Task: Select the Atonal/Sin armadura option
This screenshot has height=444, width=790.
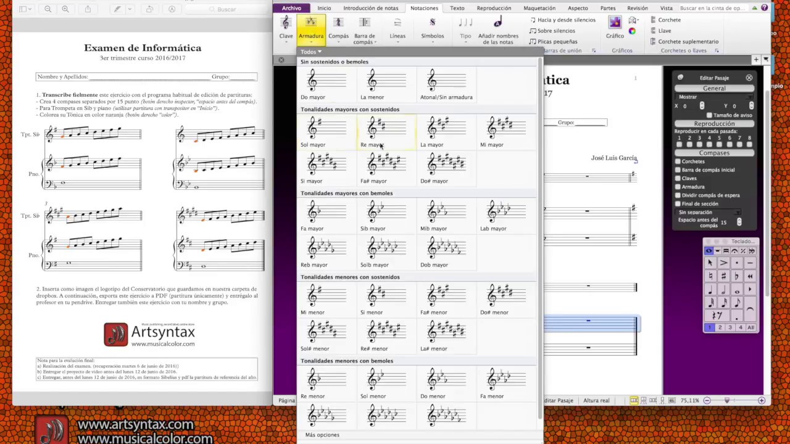Action: pos(446,84)
